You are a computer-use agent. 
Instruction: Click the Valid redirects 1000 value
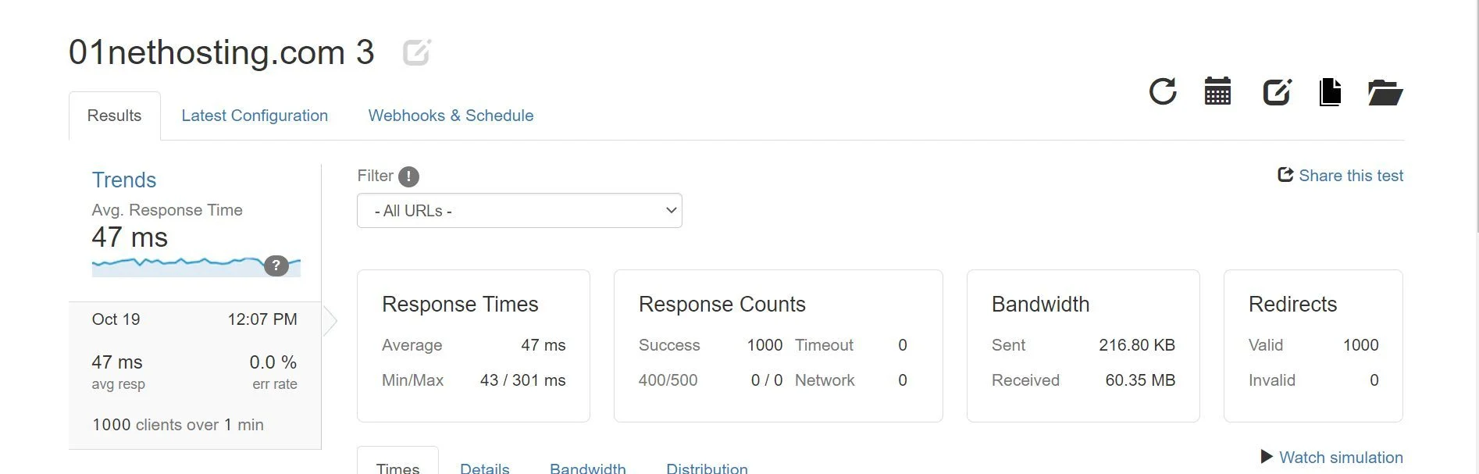coord(1360,345)
